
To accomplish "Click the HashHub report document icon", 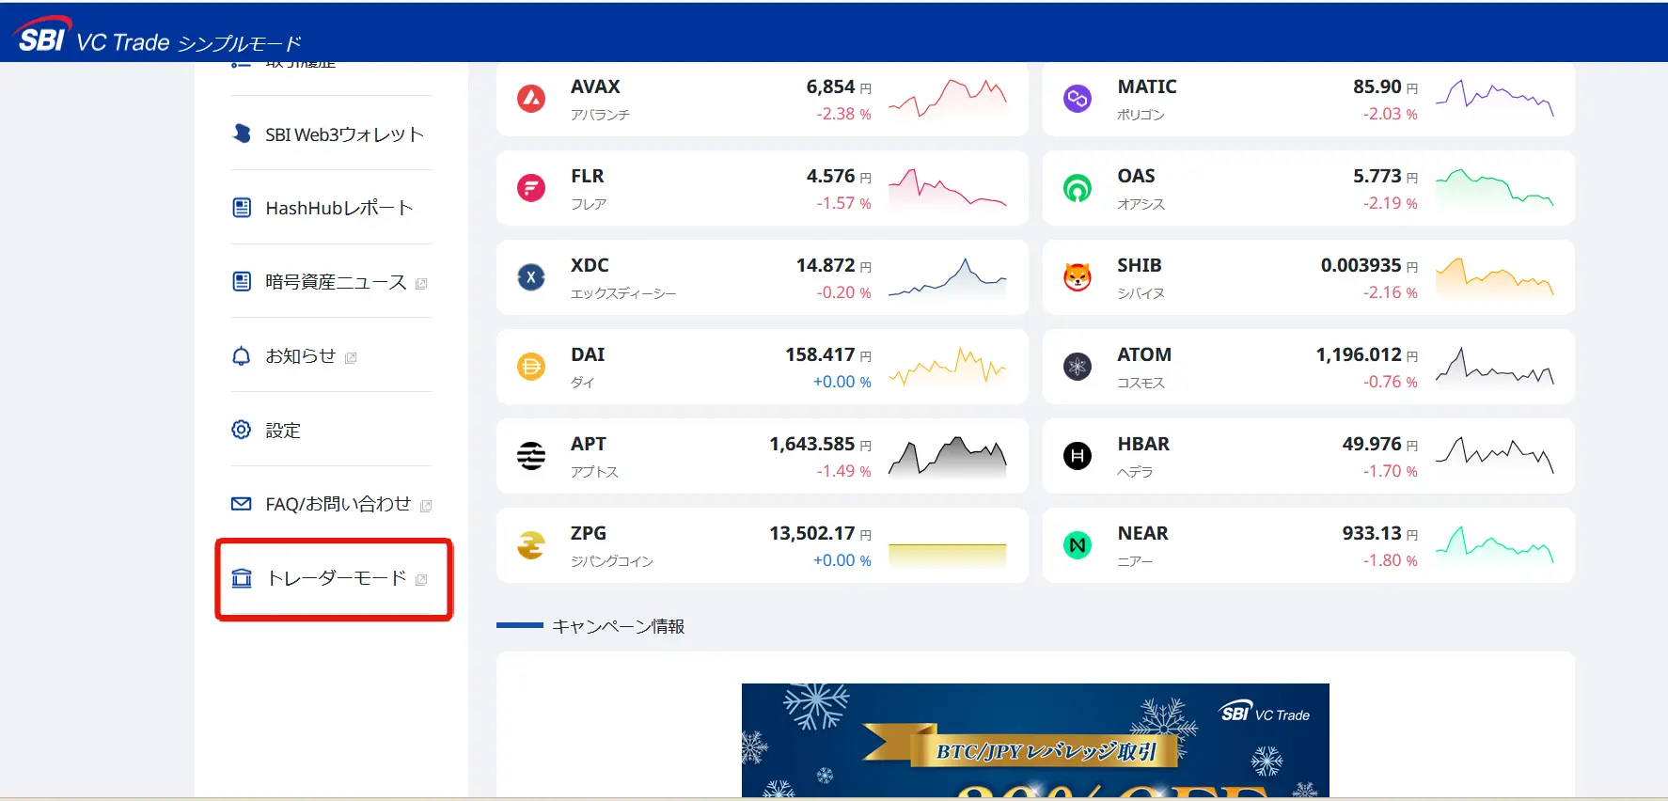I will click(242, 208).
